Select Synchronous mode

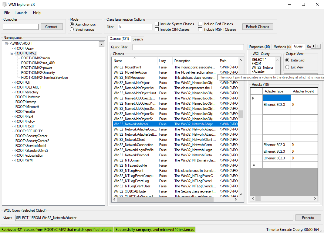[82, 30]
